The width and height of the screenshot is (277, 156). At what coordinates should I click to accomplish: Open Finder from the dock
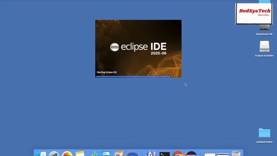(x=41, y=154)
